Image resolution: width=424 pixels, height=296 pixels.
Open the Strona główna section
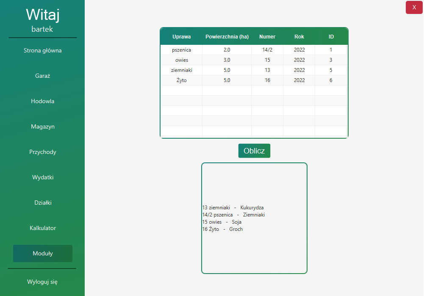pos(42,50)
